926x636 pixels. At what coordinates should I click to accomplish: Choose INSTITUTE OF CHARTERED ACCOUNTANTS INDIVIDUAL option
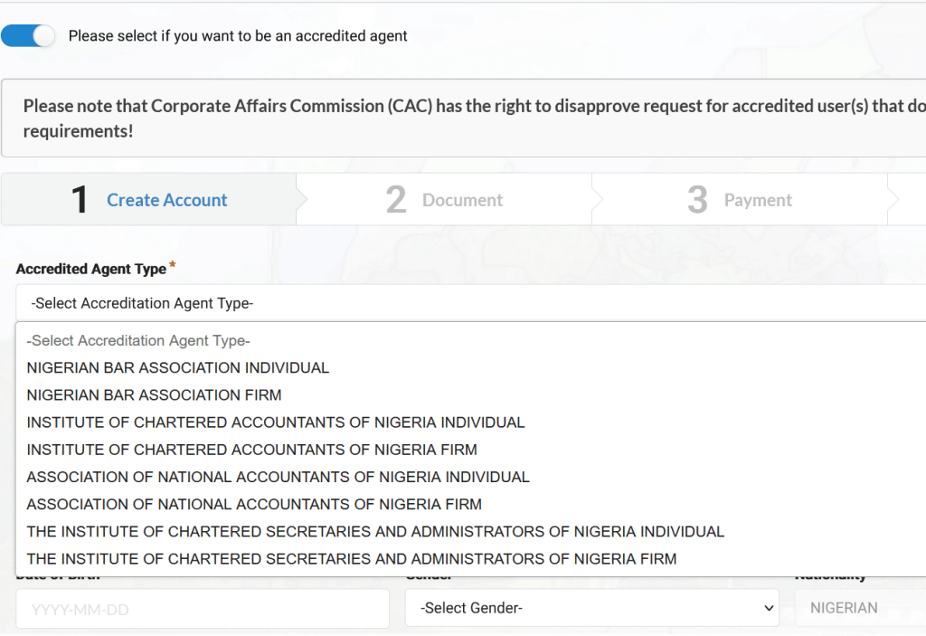coord(276,422)
